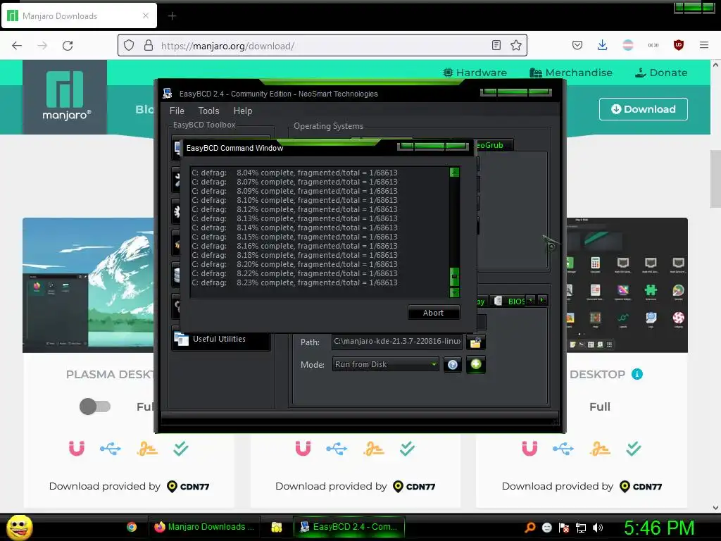721x541 pixels.
Task: Open Merchandise link on Manjaro site
Action: click(x=570, y=73)
